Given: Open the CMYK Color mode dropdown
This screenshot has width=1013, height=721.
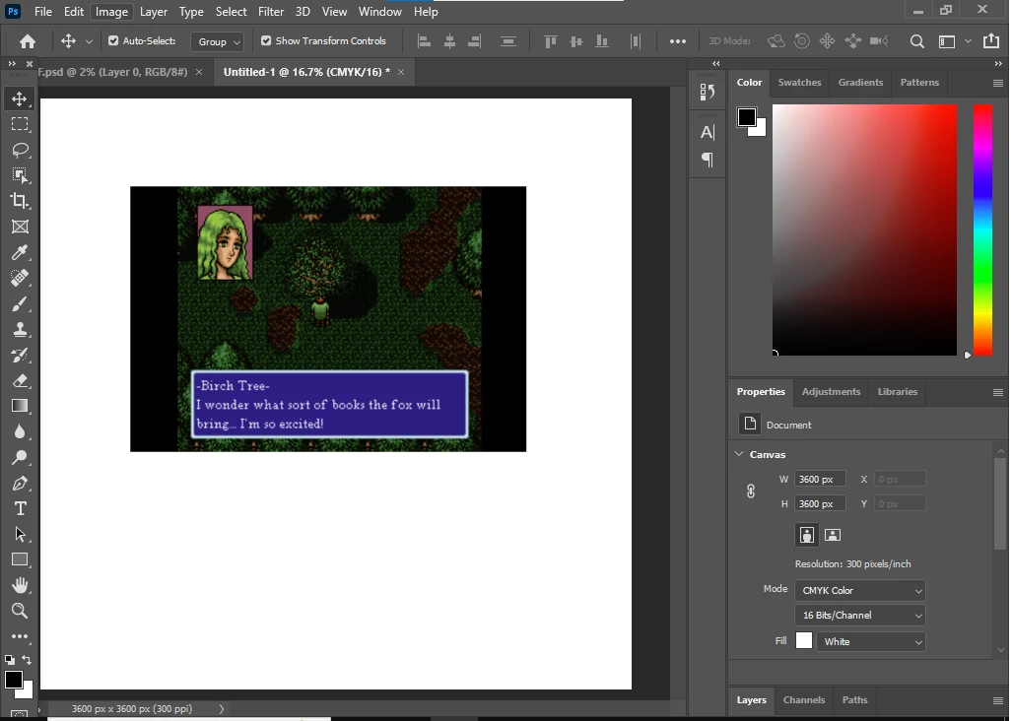Looking at the screenshot, I should click(x=860, y=591).
